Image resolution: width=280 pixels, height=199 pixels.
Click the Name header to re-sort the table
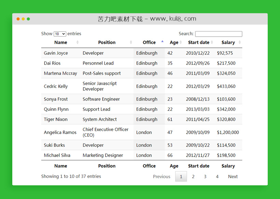coord(60,42)
